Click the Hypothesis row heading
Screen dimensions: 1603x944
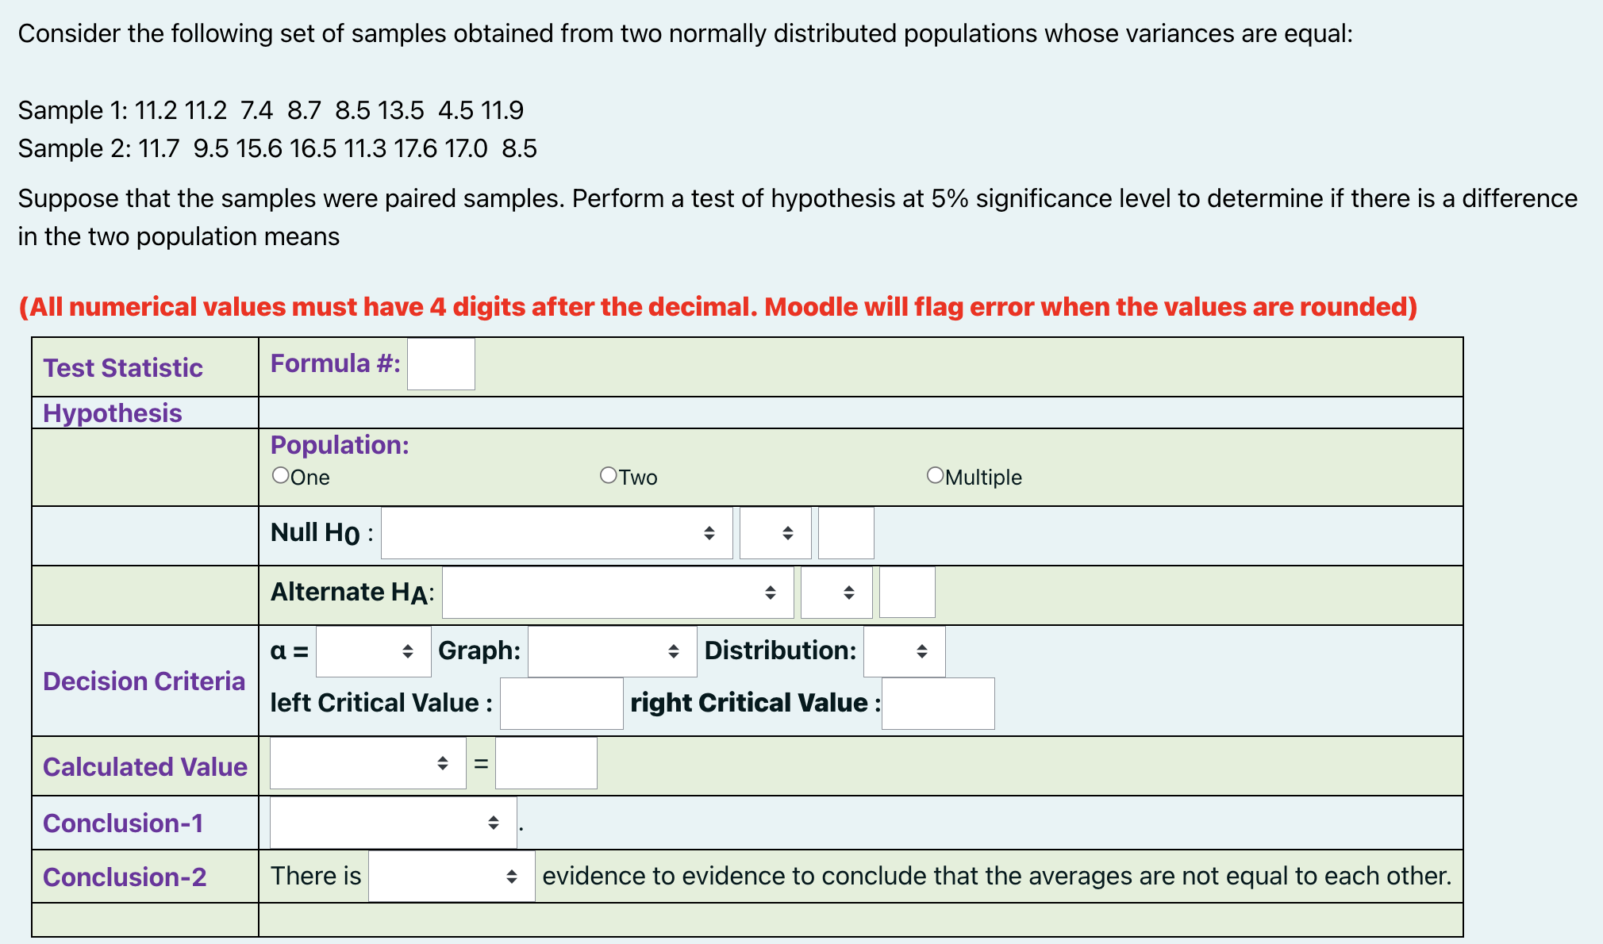click(113, 413)
